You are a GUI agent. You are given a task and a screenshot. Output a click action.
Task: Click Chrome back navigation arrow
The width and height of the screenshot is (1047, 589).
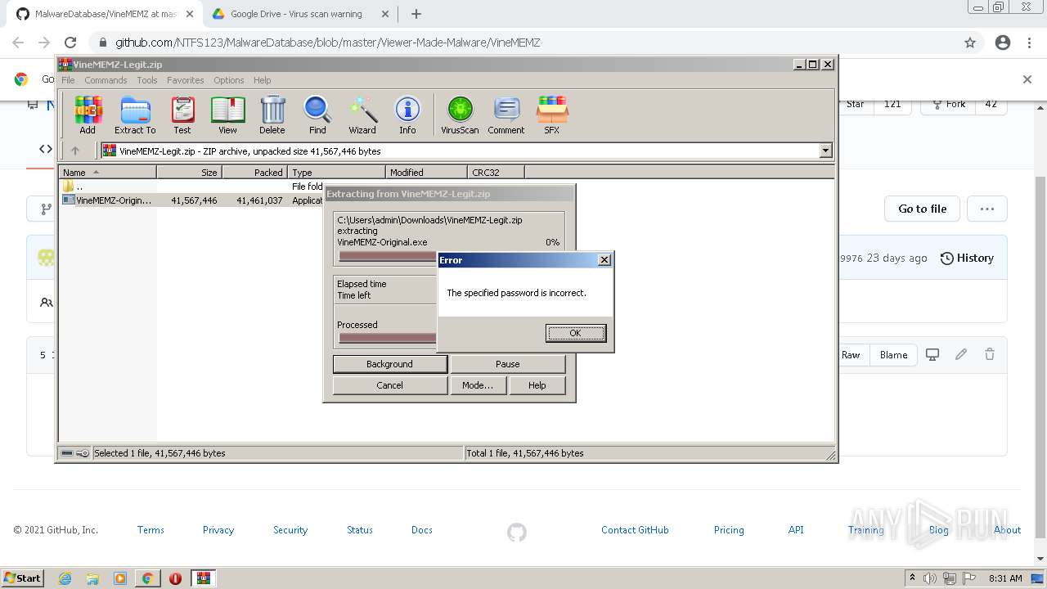[x=18, y=43]
